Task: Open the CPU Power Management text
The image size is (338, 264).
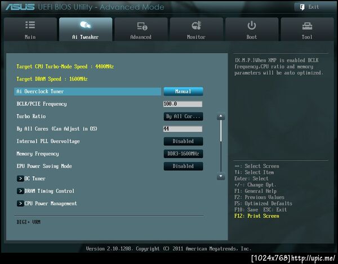Action: (51, 204)
